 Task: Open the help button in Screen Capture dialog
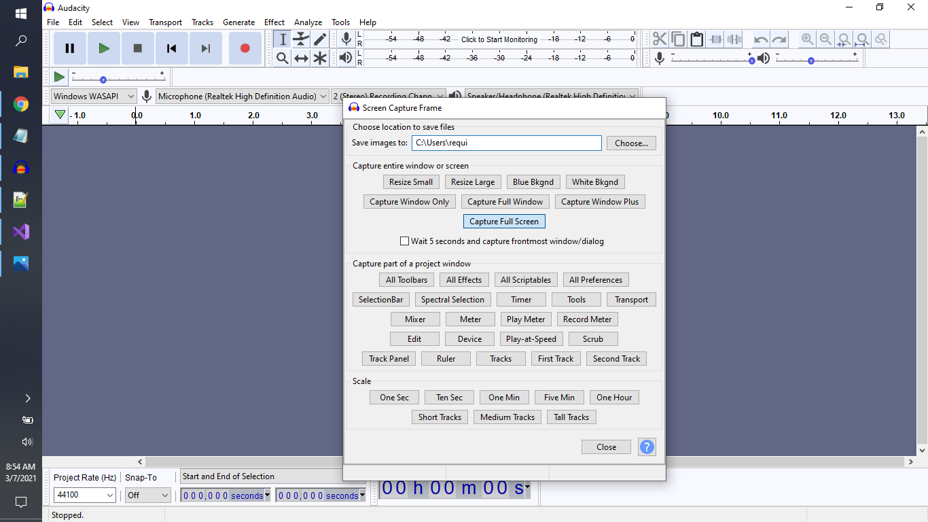click(x=647, y=447)
